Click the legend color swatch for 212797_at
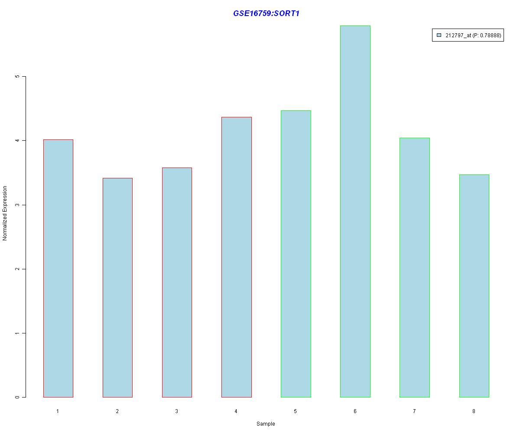The height and width of the screenshot is (433, 520). coord(439,36)
